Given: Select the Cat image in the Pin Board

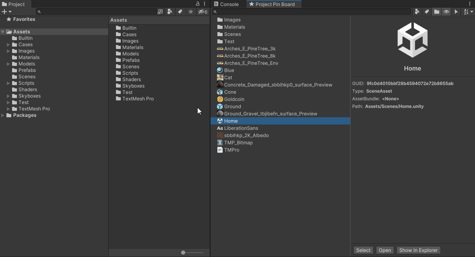Looking at the screenshot, I should point(280,78).
